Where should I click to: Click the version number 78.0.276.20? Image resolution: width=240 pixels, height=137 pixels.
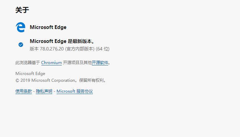pyautogui.click(x=52, y=49)
